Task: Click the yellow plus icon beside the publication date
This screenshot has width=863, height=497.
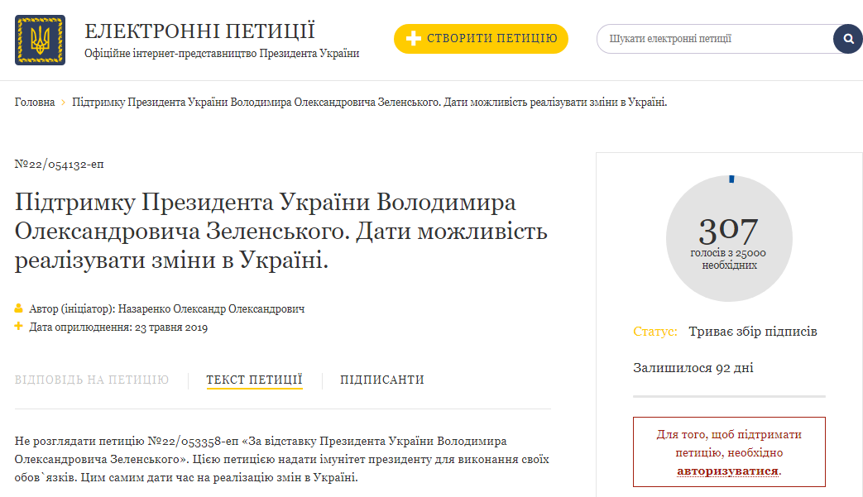Action: tap(19, 327)
